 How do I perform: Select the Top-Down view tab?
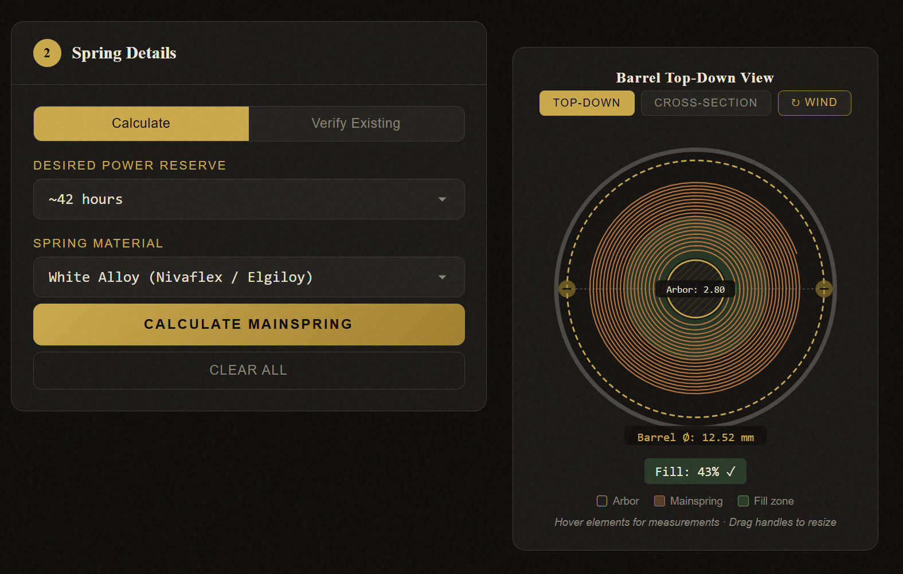[x=587, y=103]
